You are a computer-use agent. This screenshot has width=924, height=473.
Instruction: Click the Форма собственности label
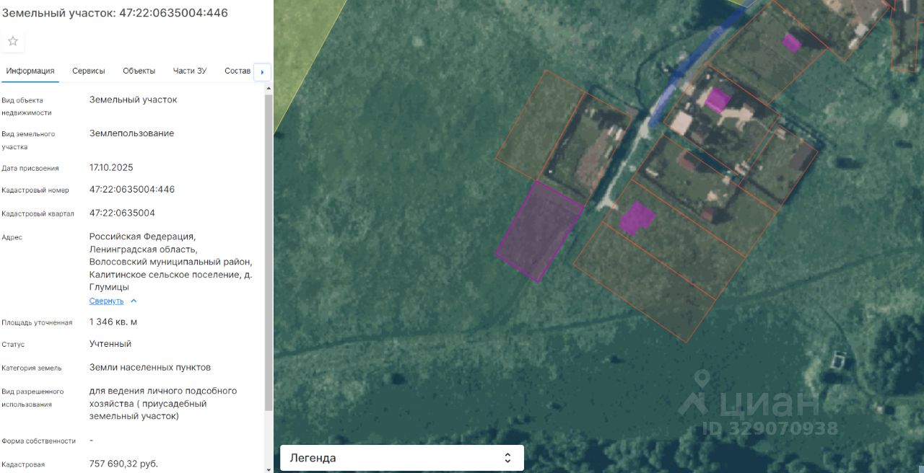38,441
